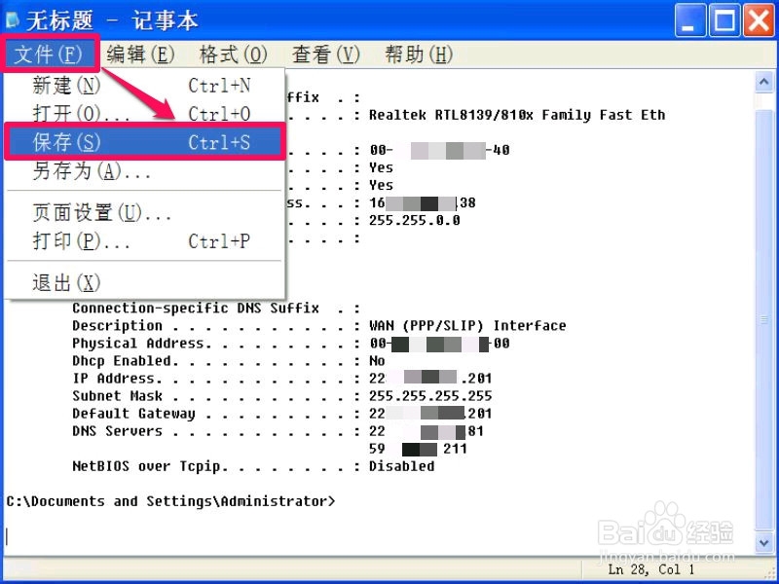
Task: Select 另存为(A)... menu entry
Action: click(x=144, y=171)
